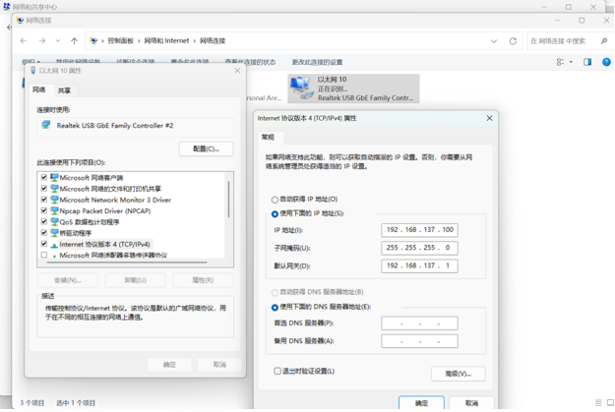
Task: Click the 卸载(U) button
Action: 136,280
